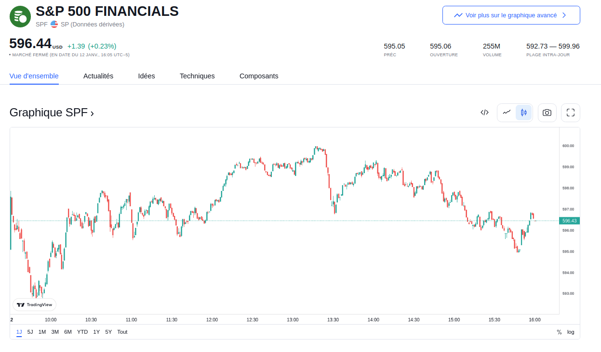
Task: Click the embed code icon
Action: [484, 113]
